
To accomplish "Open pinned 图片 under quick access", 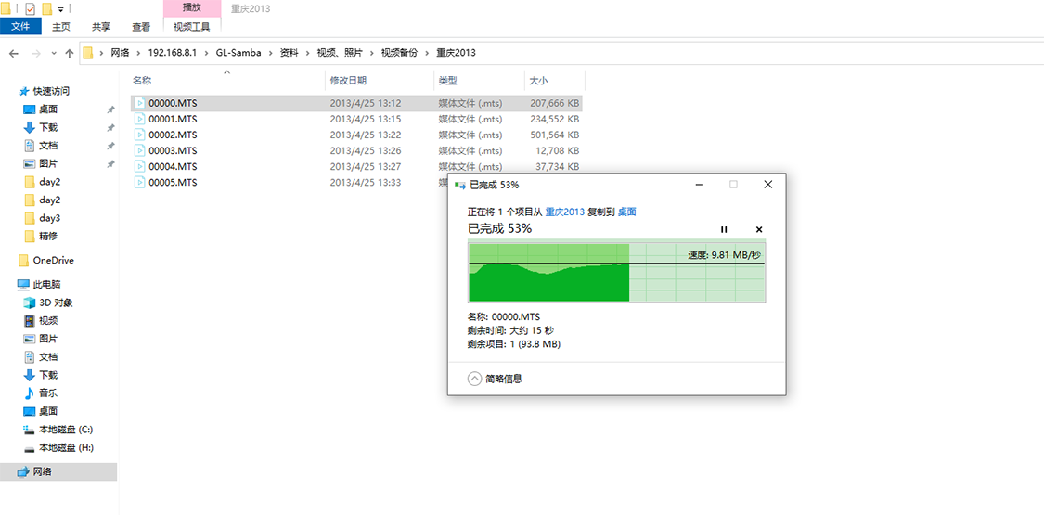I will 48,163.
